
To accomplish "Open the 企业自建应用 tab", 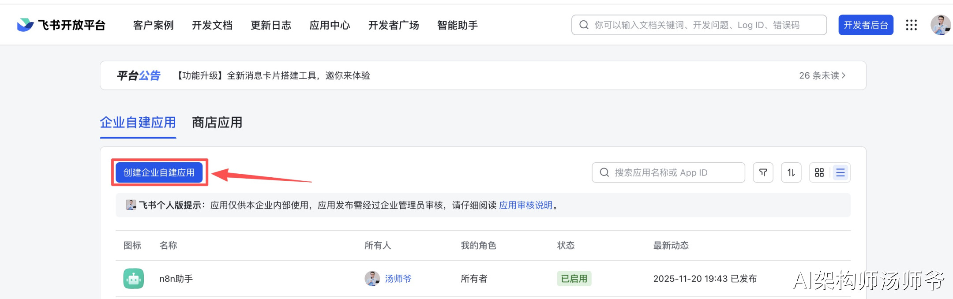I will point(138,122).
